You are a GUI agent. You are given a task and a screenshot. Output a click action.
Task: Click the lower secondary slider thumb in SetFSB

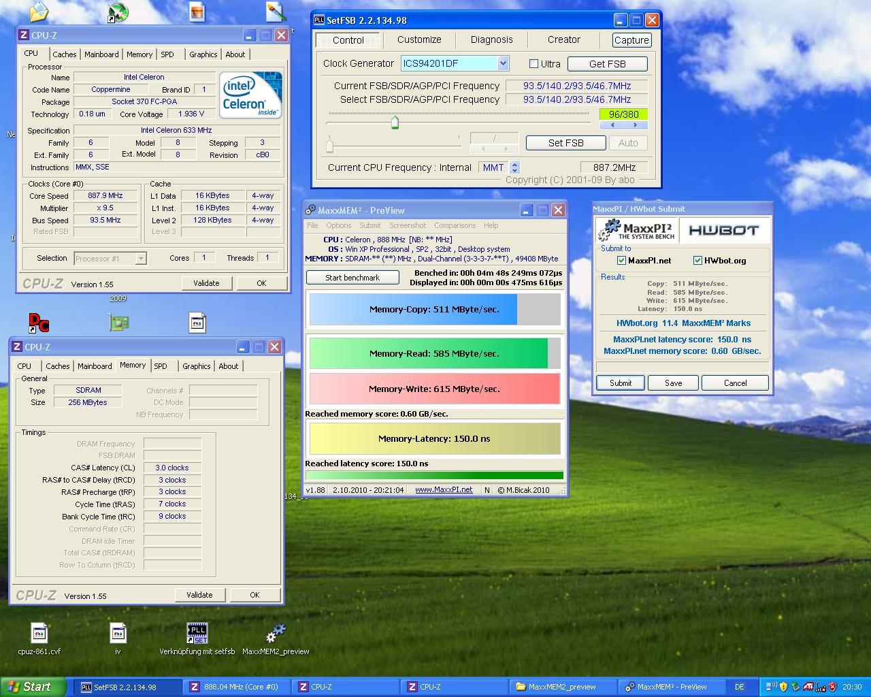[x=330, y=145]
